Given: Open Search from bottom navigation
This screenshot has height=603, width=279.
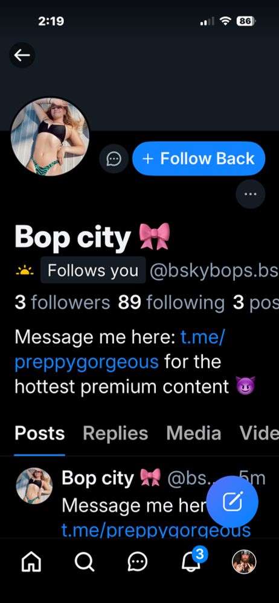Looking at the screenshot, I should pos(84,563).
